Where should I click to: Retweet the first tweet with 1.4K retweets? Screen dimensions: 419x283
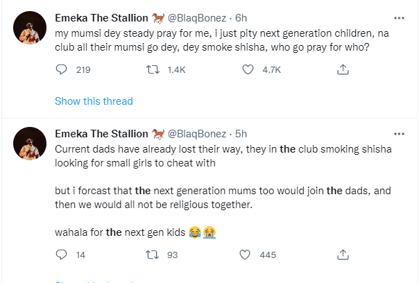(155, 69)
